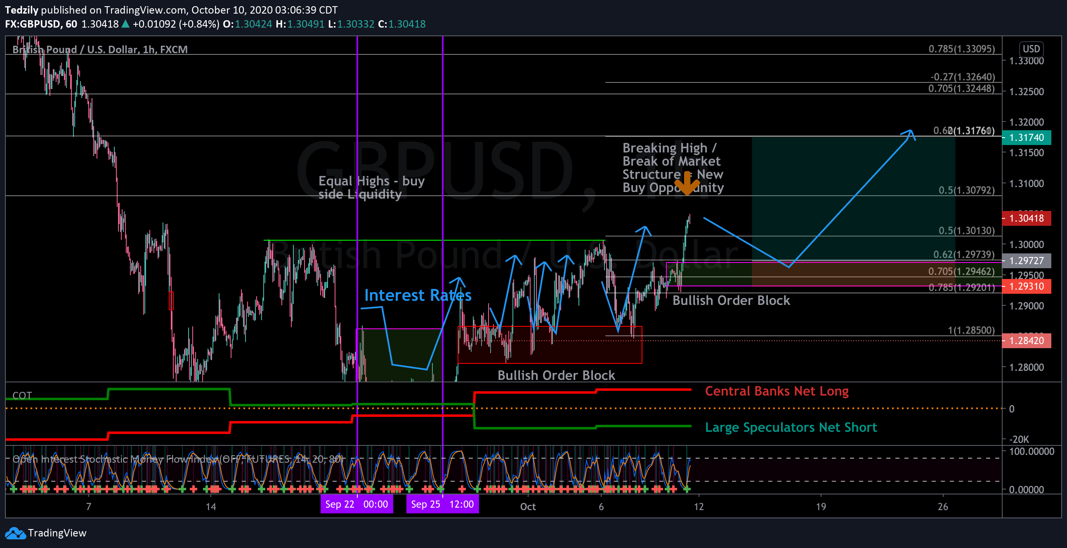Click the 1.33000 price axis tick
Viewport: 1067px width, 548px height.
[1027, 61]
